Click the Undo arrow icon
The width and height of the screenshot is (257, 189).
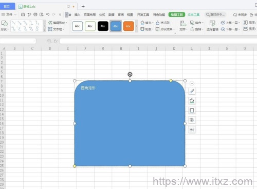click(48, 14)
